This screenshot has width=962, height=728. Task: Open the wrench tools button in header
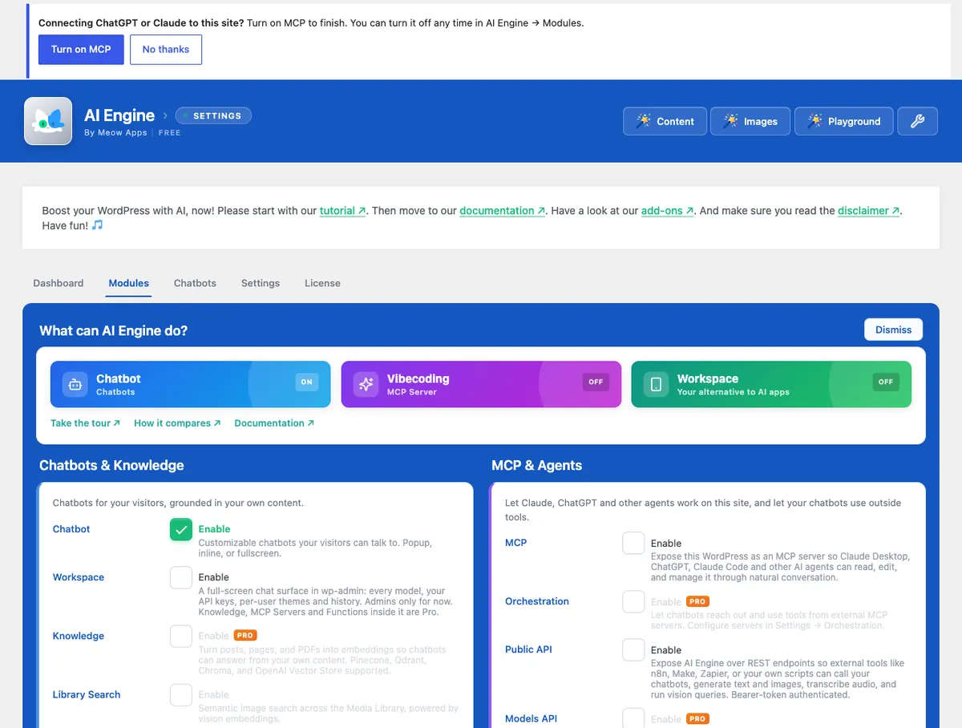[x=918, y=121]
